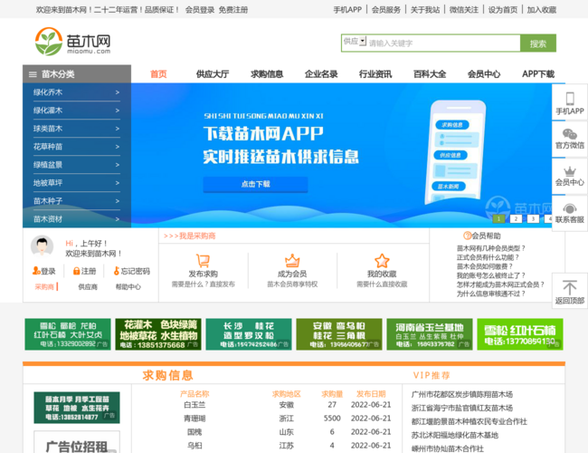Click the 成为会员 crown icon
Viewport: 588px width, 453px height.
pyautogui.click(x=292, y=260)
